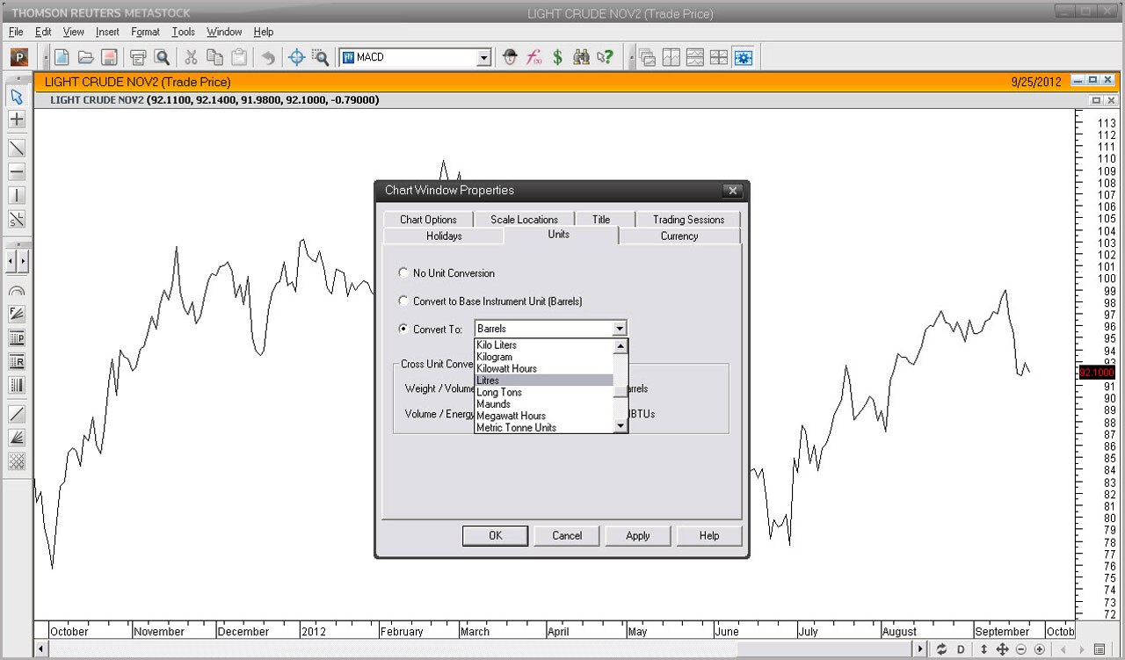The image size is (1125, 660).
Task: Open the formula (f∞) indicator builder icon
Action: [x=533, y=58]
